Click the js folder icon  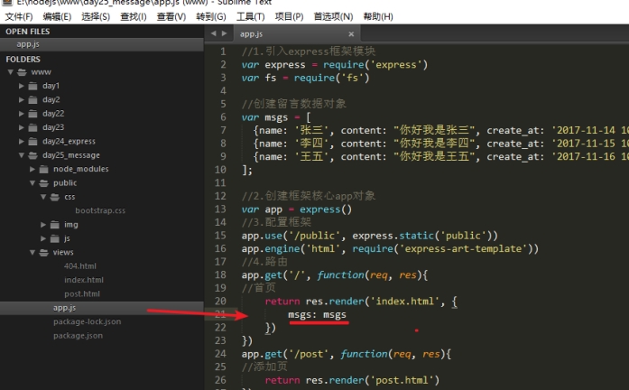[x=55, y=238]
